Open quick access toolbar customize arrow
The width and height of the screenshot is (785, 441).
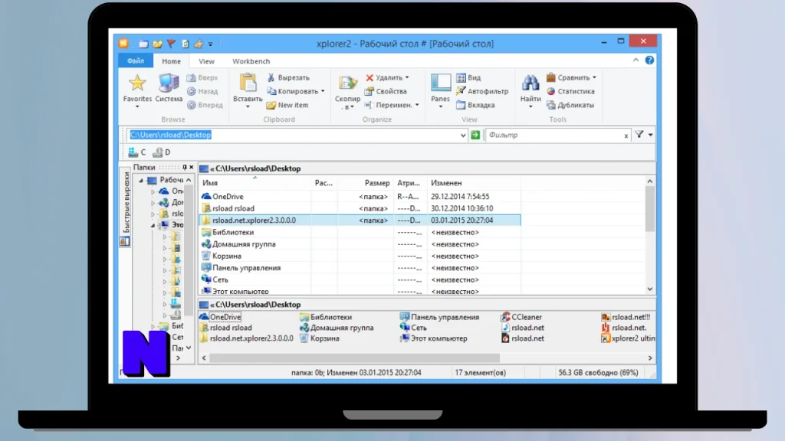(210, 44)
